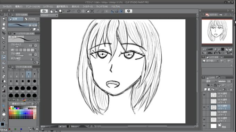Screen dimensions: 236x132
Task: Click the new raster layer icon
Action: coord(205,89)
